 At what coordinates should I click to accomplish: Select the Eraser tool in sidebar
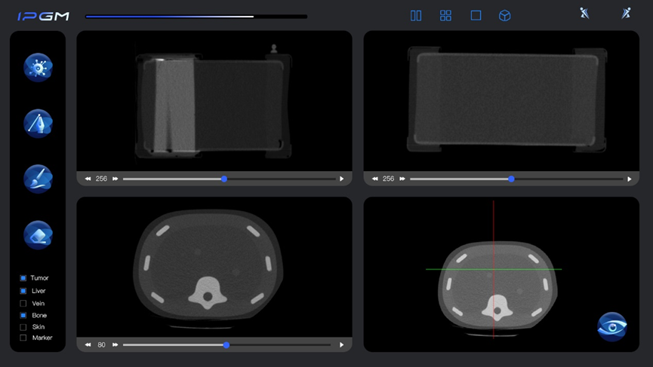38,235
